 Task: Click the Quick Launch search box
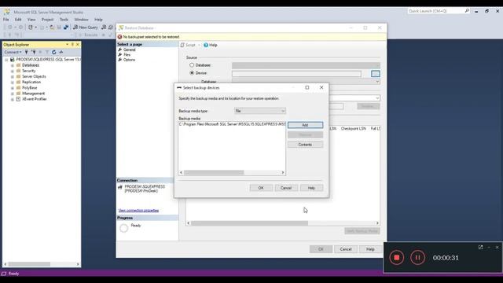pos(439,11)
